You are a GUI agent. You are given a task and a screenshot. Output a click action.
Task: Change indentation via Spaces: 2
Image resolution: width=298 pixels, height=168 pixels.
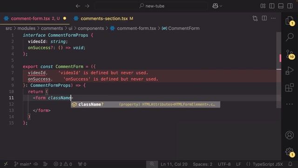coord(203,164)
